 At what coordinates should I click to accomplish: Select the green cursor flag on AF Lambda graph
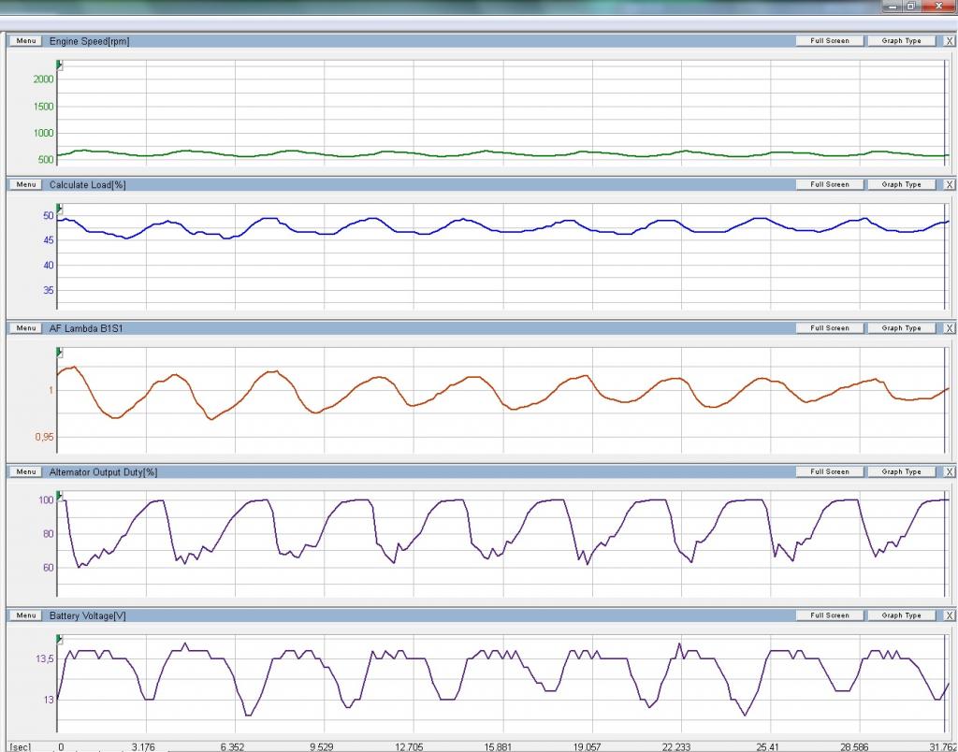(59, 353)
